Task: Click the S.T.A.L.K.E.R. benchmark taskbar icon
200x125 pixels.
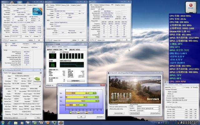Action: pyautogui.click(x=61, y=123)
